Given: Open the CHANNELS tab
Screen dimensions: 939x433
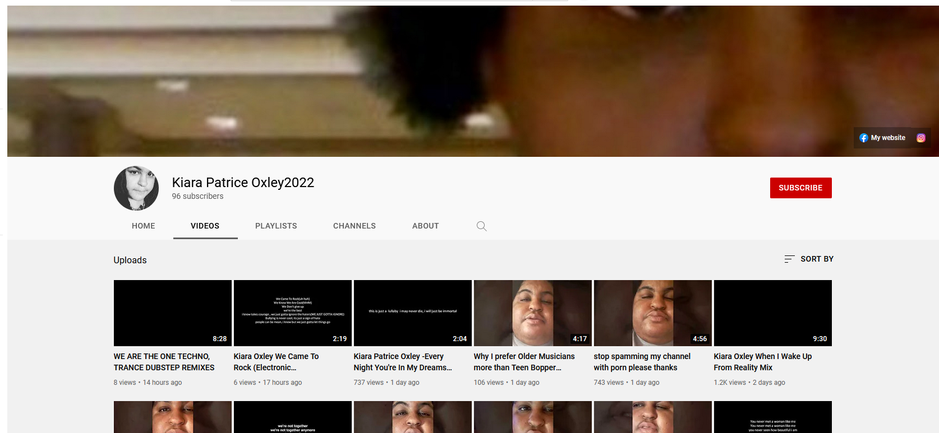Looking at the screenshot, I should pyautogui.click(x=355, y=226).
